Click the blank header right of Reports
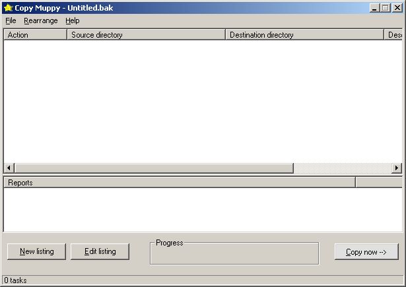 point(379,183)
